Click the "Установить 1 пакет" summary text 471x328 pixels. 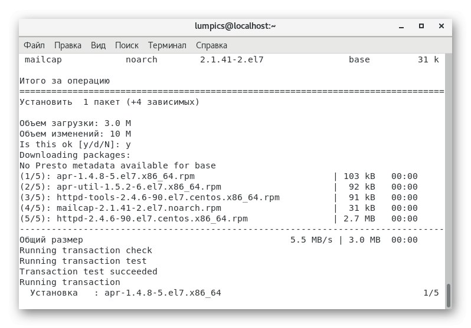(109, 102)
